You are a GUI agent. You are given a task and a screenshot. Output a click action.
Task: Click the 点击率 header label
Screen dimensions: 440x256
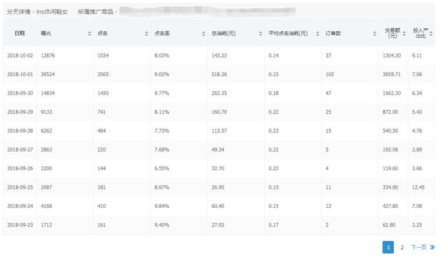162,34
